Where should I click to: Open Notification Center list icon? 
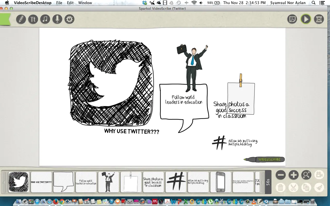pos(322,3)
